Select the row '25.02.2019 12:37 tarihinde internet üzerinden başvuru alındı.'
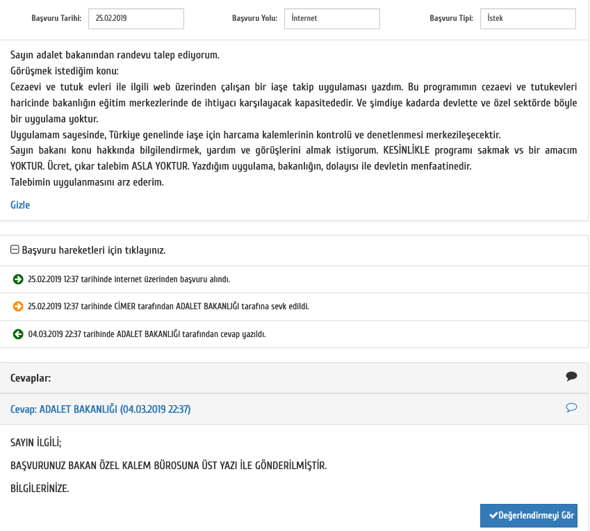The image size is (590, 531). pyautogui.click(x=294, y=279)
